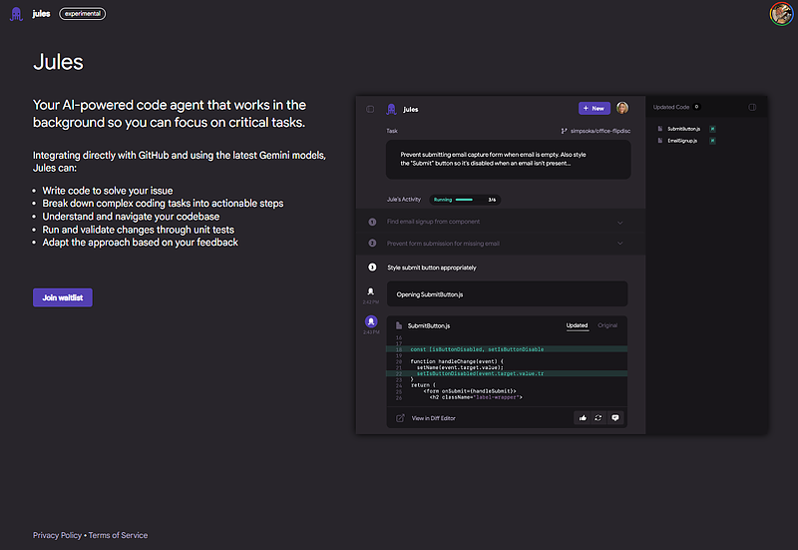Click the comment feedback icon

click(615, 417)
